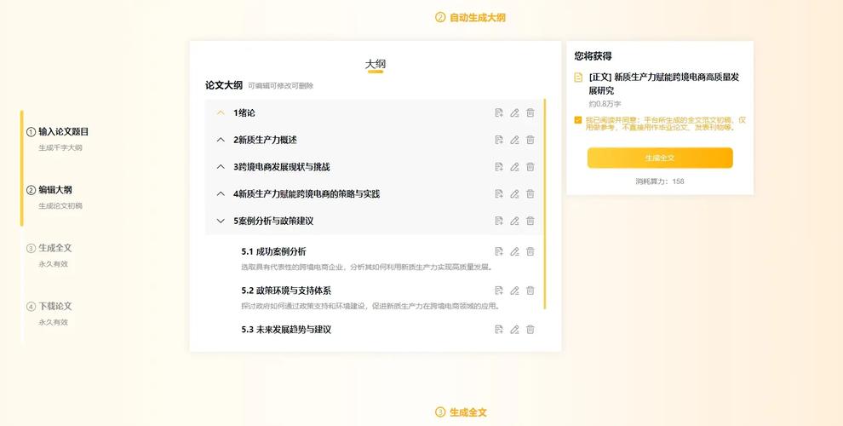The image size is (843, 426).
Task: Click the 消耗算力: 158 label
Action: pyautogui.click(x=660, y=181)
